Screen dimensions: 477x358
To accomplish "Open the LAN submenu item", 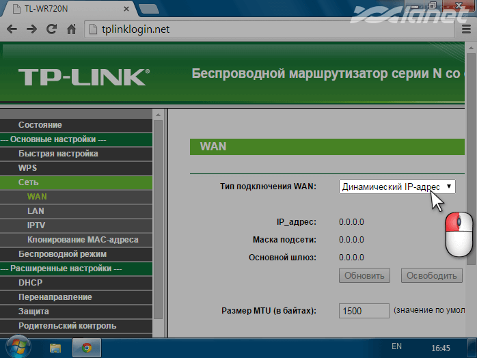I will 76,211.
